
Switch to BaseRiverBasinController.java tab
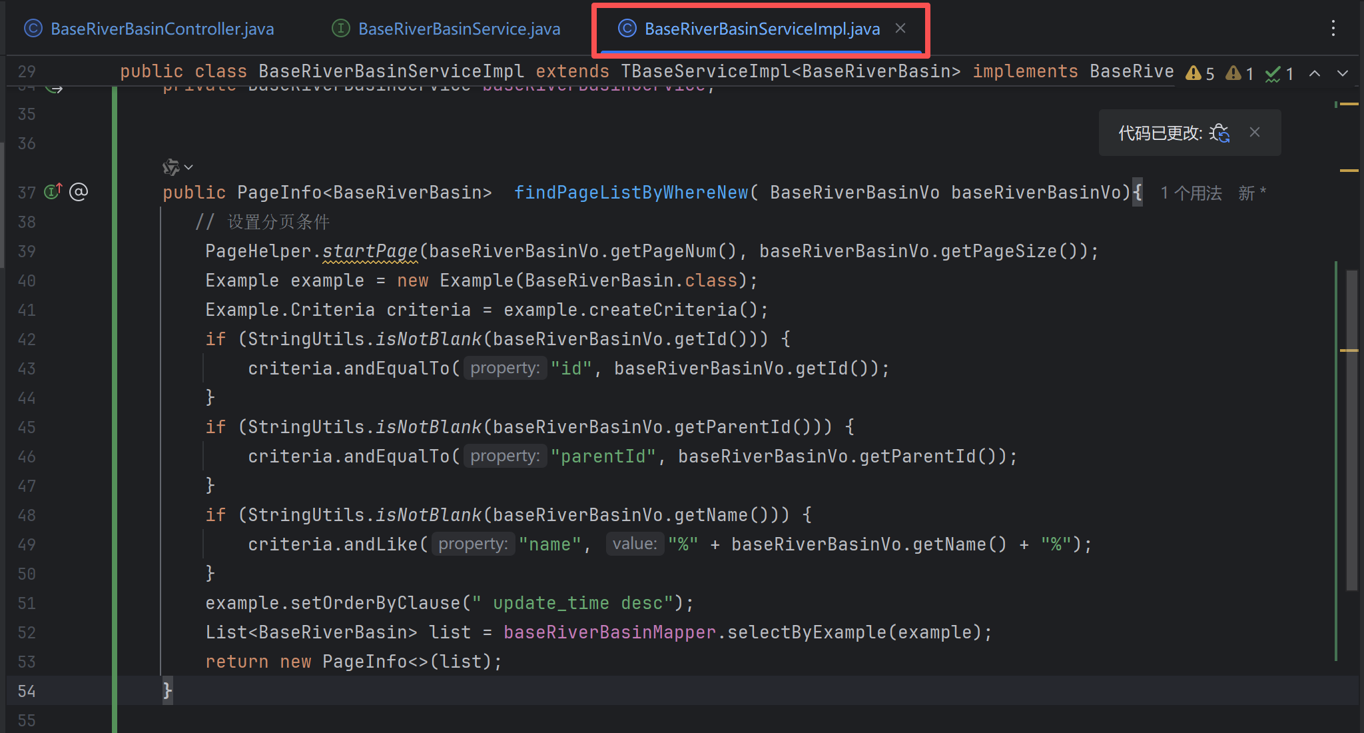point(162,29)
